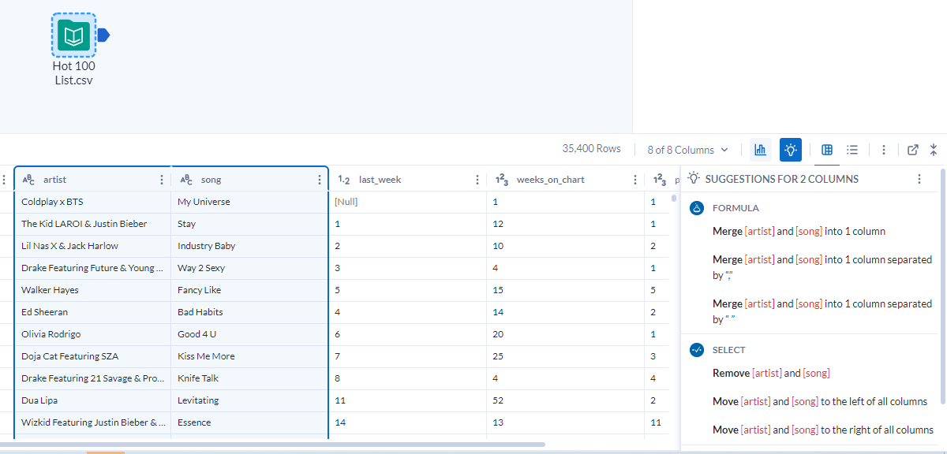Screen dimensions: 947x454
Task: Select the Dua Lipa cell
Action: tap(92, 400)
